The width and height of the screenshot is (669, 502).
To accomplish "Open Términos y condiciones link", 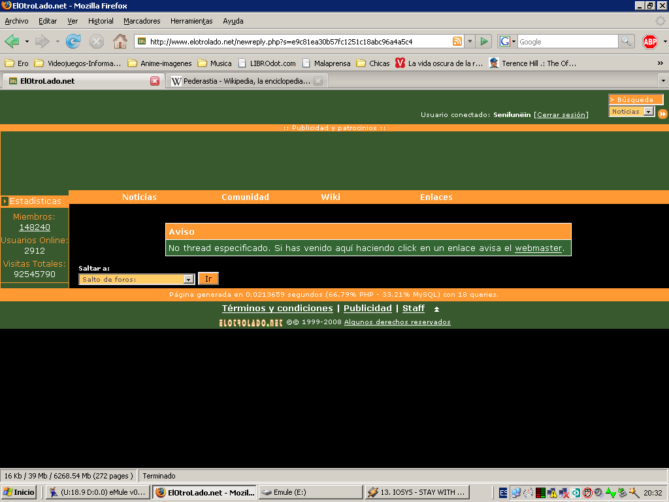I will pyautogui.click(x=277, y=309).
